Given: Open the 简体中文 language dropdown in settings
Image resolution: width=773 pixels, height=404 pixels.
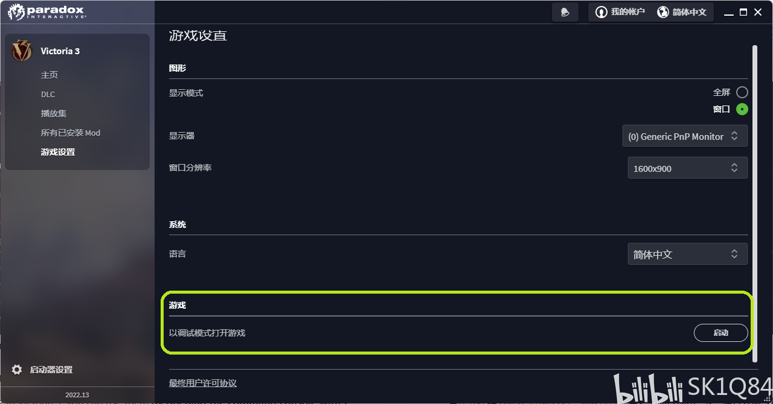Looking at the screenshot, I should coord(688,254).
